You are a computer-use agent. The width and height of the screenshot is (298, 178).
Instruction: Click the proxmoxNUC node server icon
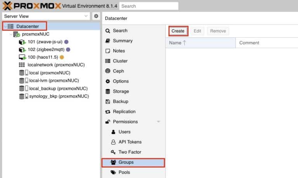pos(17,34)
